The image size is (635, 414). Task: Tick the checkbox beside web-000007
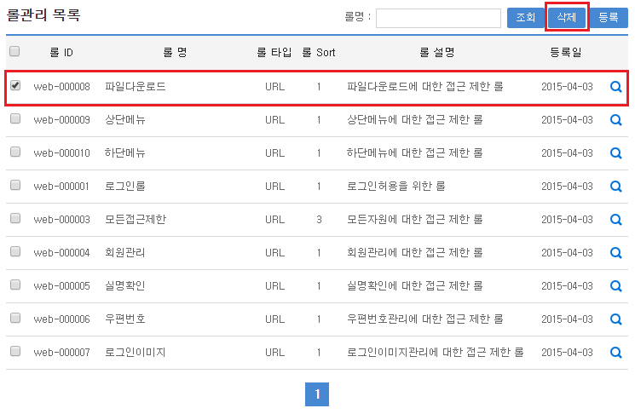[15, 352]
